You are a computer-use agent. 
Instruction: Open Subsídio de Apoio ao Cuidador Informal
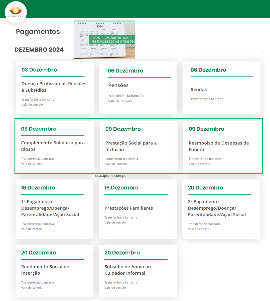[127, 270]
